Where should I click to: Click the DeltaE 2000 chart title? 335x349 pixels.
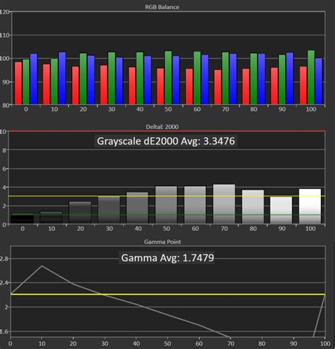(x=162, y=127)
